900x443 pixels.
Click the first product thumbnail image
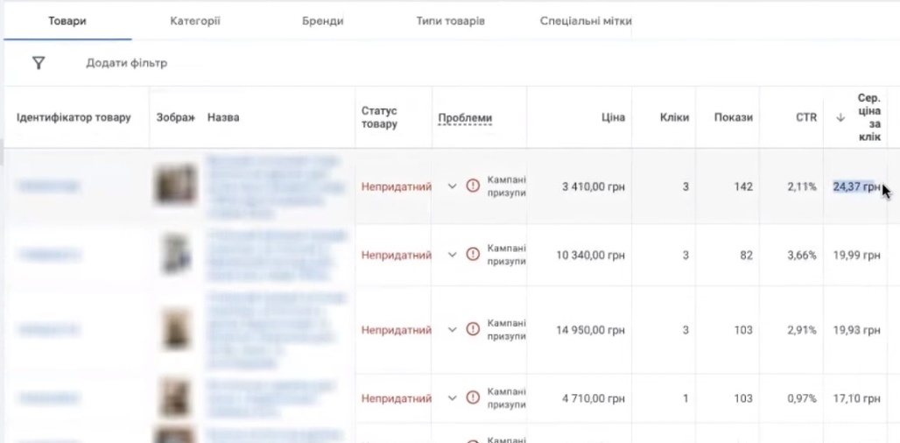pyautogui.click(x=175, y=185)
